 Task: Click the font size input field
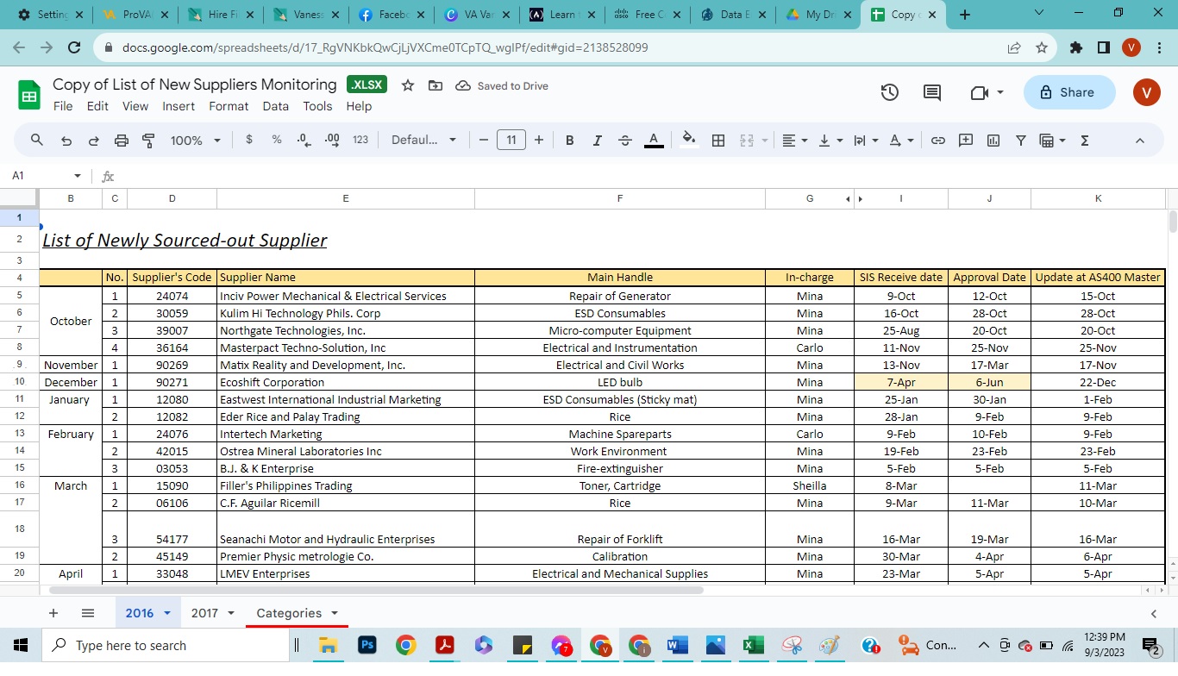click(511, 141)
